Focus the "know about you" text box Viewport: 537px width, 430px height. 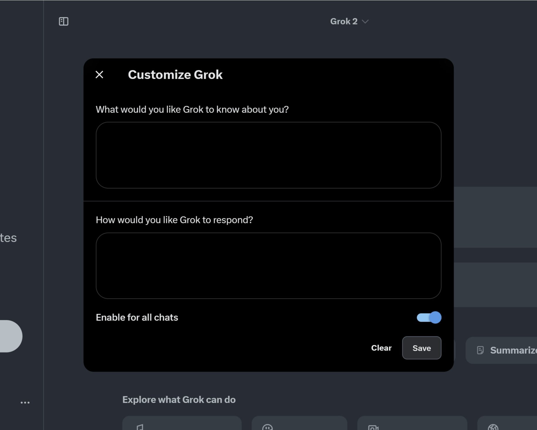coord(268,155)
